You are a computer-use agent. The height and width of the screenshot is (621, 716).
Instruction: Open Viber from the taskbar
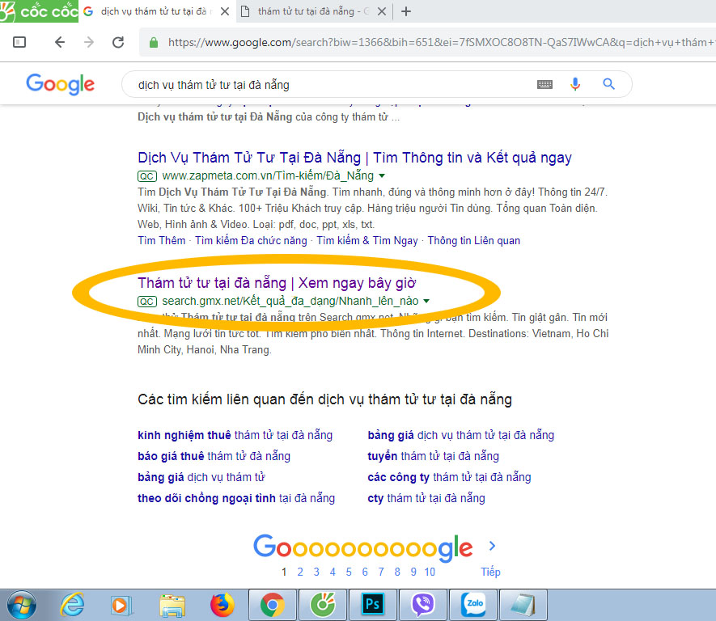click(x=423, y=605)
